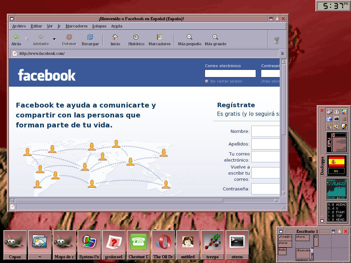The width and height of the screenshot is (351, 263).
Task: Open the untitled portrait image icon
Action: 187,242
